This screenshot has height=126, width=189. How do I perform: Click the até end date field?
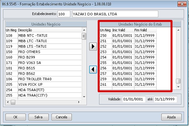point(165,99)
